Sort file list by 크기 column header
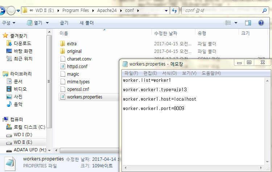Screen dimensions: 272x172 pos(245,33)
